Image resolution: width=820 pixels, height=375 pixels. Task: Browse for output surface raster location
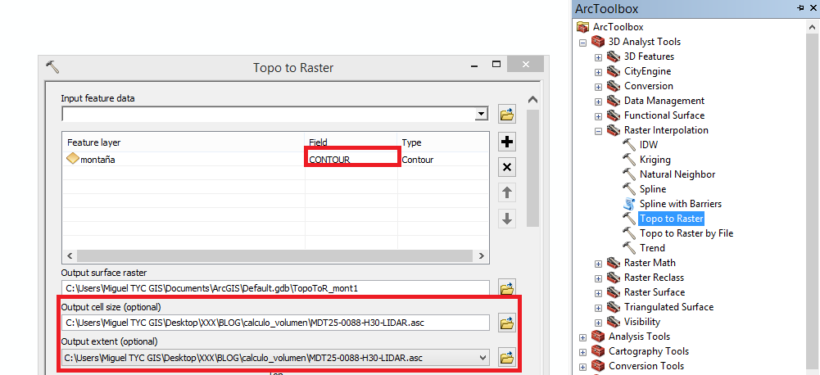507,288
